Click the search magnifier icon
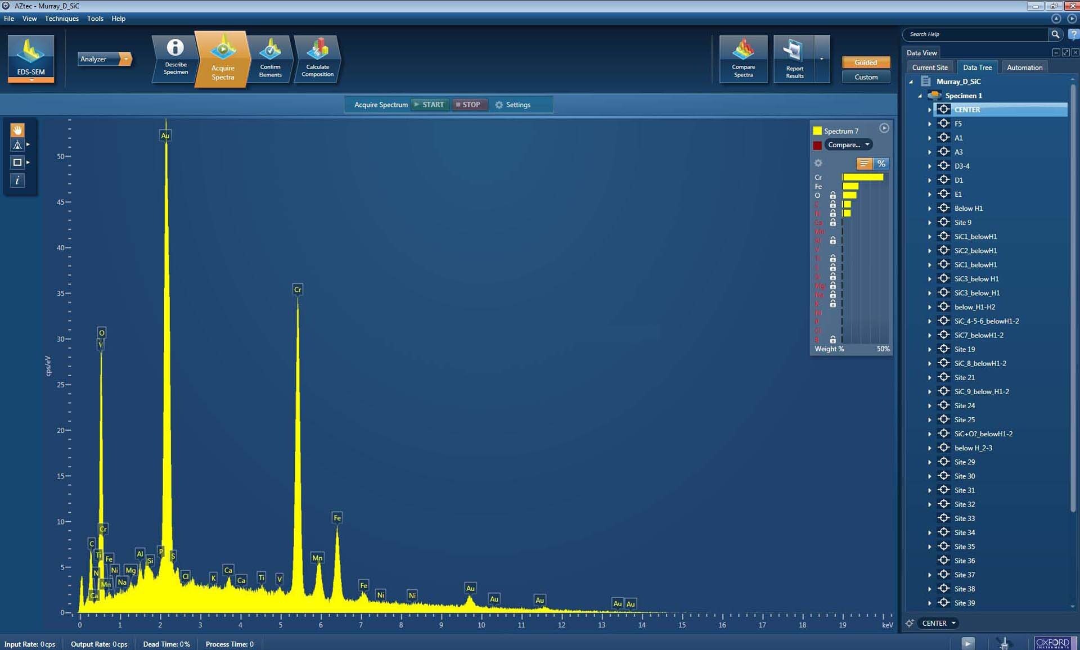The width and height of the screenshot is (1080, 650). [x=1055, y=34]
